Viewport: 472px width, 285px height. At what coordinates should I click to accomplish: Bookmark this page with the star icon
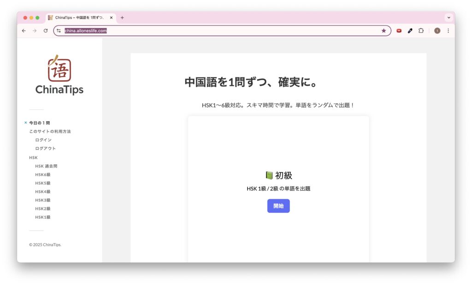click(383, 31)
